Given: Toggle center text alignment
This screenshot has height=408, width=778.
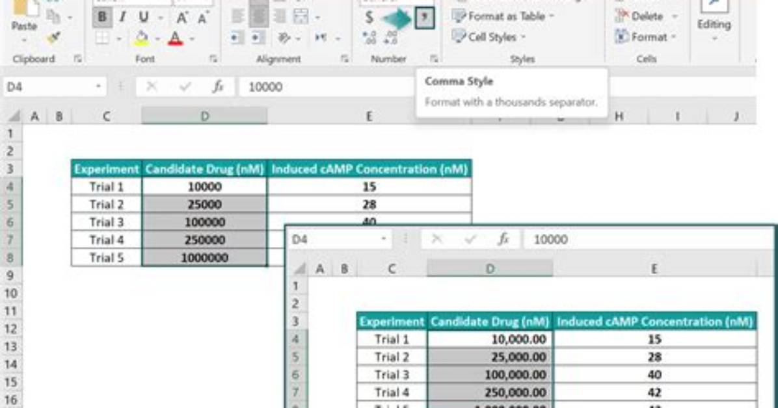Looking at the screenshot, I should 258,16.
